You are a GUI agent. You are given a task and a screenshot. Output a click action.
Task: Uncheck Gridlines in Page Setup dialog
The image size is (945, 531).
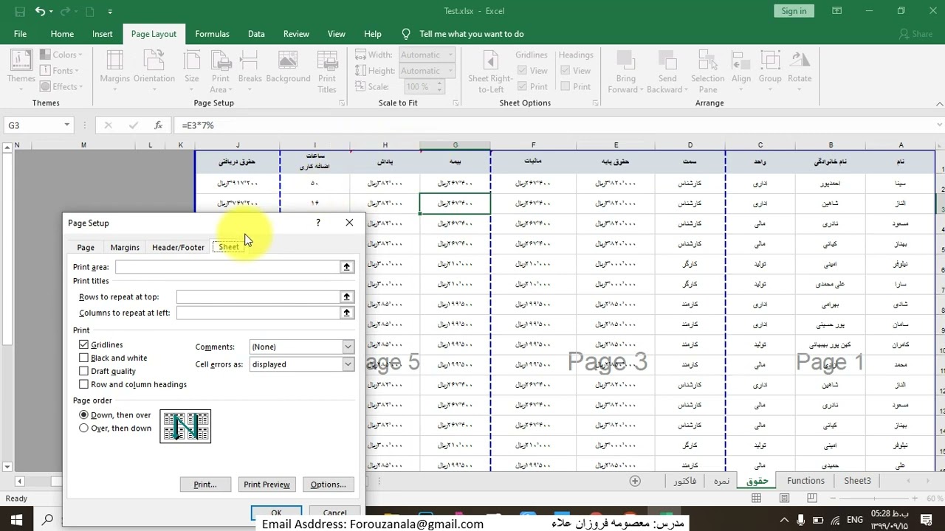[x=83, y=344]
